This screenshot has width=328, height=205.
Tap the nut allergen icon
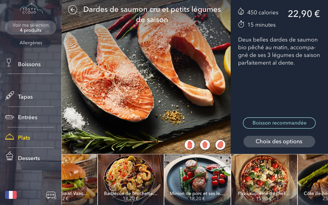[205, 145]
